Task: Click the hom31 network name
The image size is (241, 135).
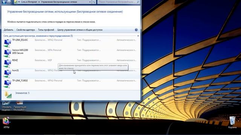Action: pyautogui.click(x=15, y=70)
